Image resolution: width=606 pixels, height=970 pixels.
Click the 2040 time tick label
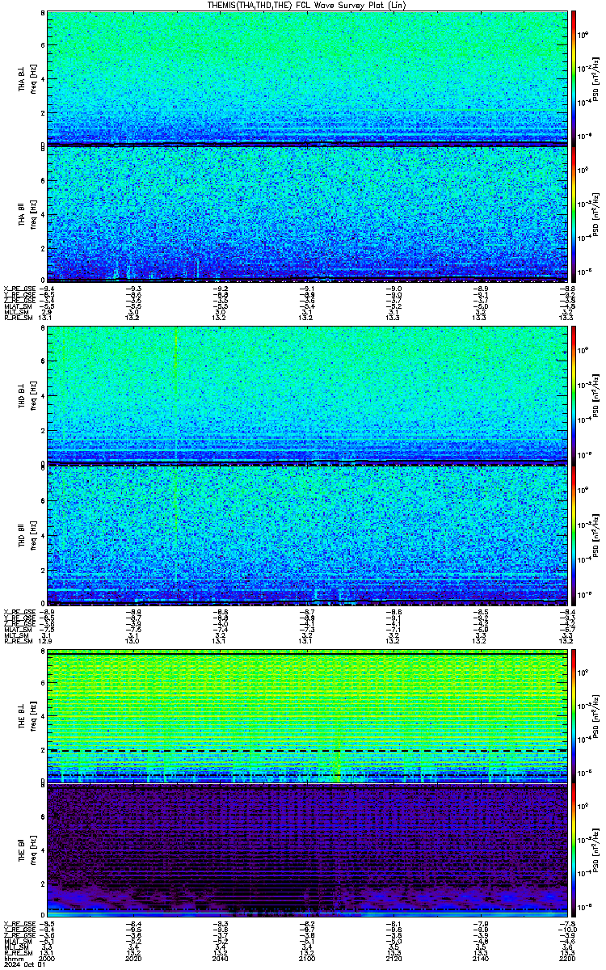tap(221, 958)
